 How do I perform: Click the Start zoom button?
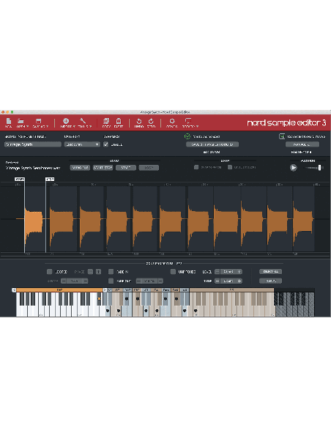click(x=126, y=168)
